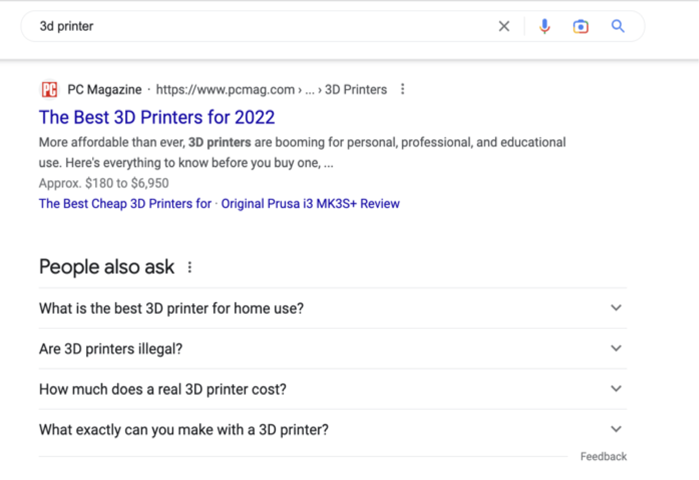Open the three-dot menu beside pcmag.com URL

pos(402,89)
